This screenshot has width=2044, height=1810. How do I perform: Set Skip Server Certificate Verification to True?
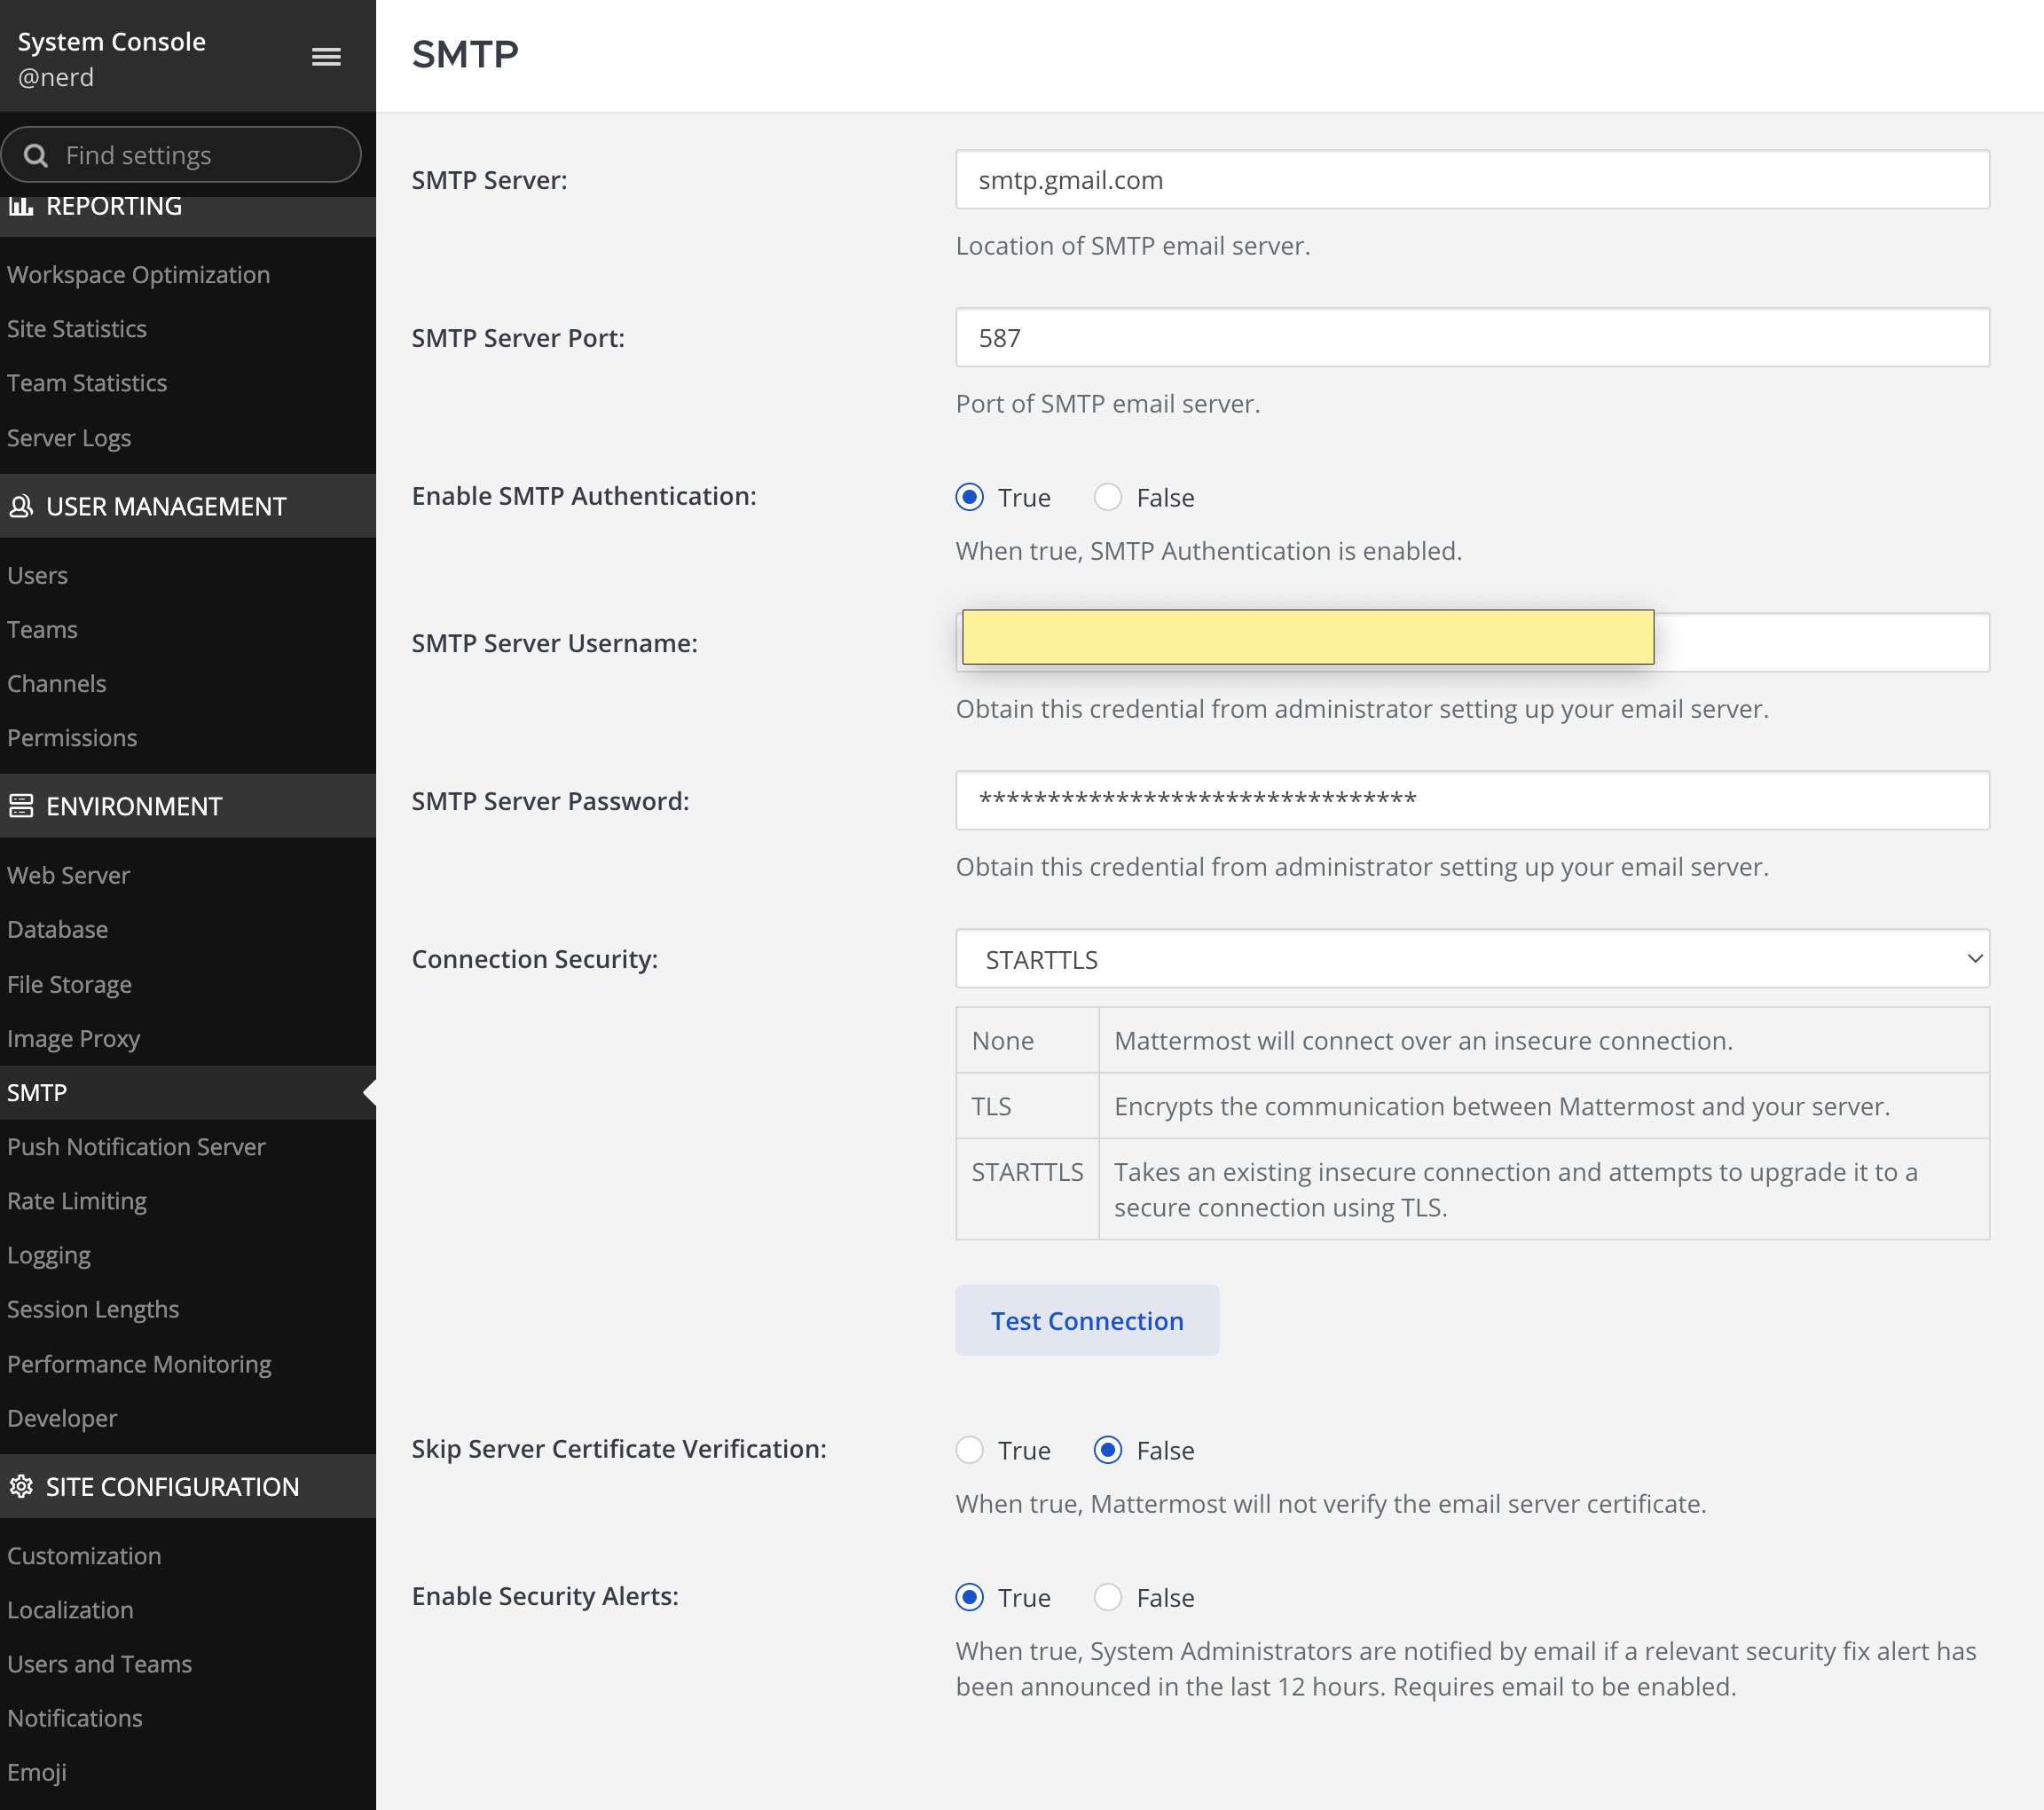pyautogui.click(x=969, y=1450)
